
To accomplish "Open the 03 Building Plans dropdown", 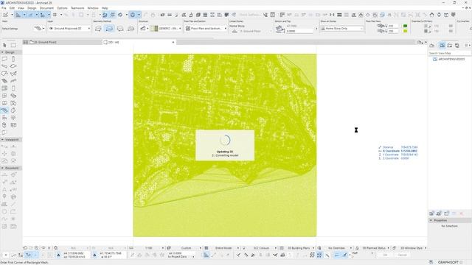I will 300,248.
